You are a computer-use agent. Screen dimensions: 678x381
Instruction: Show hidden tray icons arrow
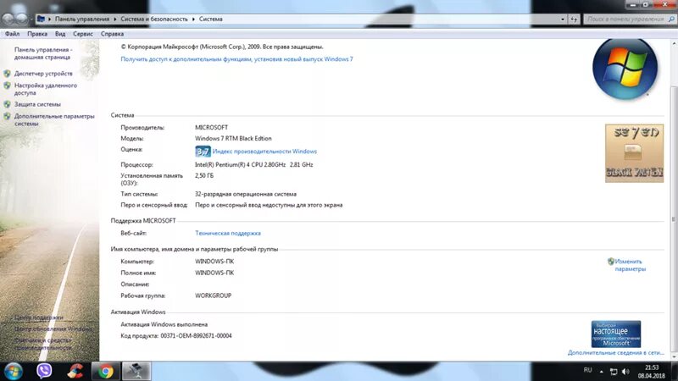601,372
